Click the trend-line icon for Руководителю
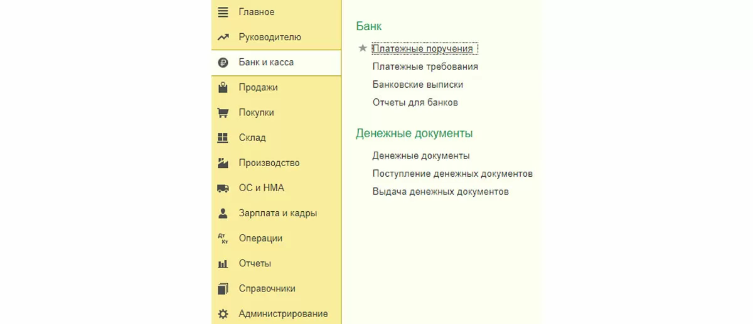This screenshot has width=753, height=324. pyautogui.click(x=223, y=37)
